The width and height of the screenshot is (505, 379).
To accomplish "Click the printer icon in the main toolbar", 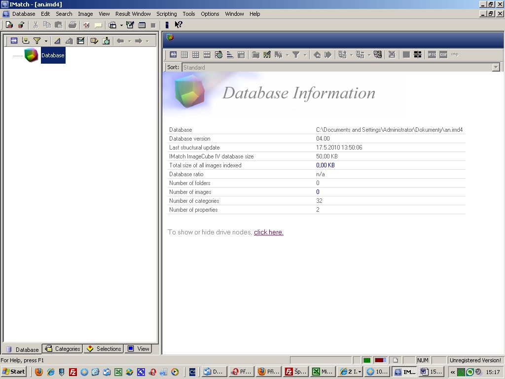I will 72,25.
